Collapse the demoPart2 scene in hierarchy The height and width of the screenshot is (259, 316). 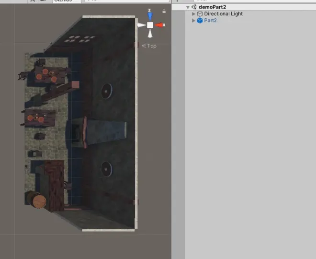click(x=188, y=7)
